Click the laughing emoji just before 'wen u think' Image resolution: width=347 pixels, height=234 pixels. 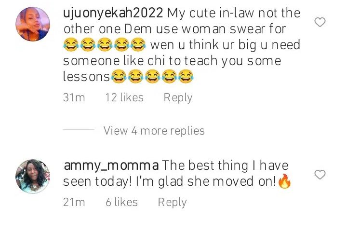tap(138, 45)
